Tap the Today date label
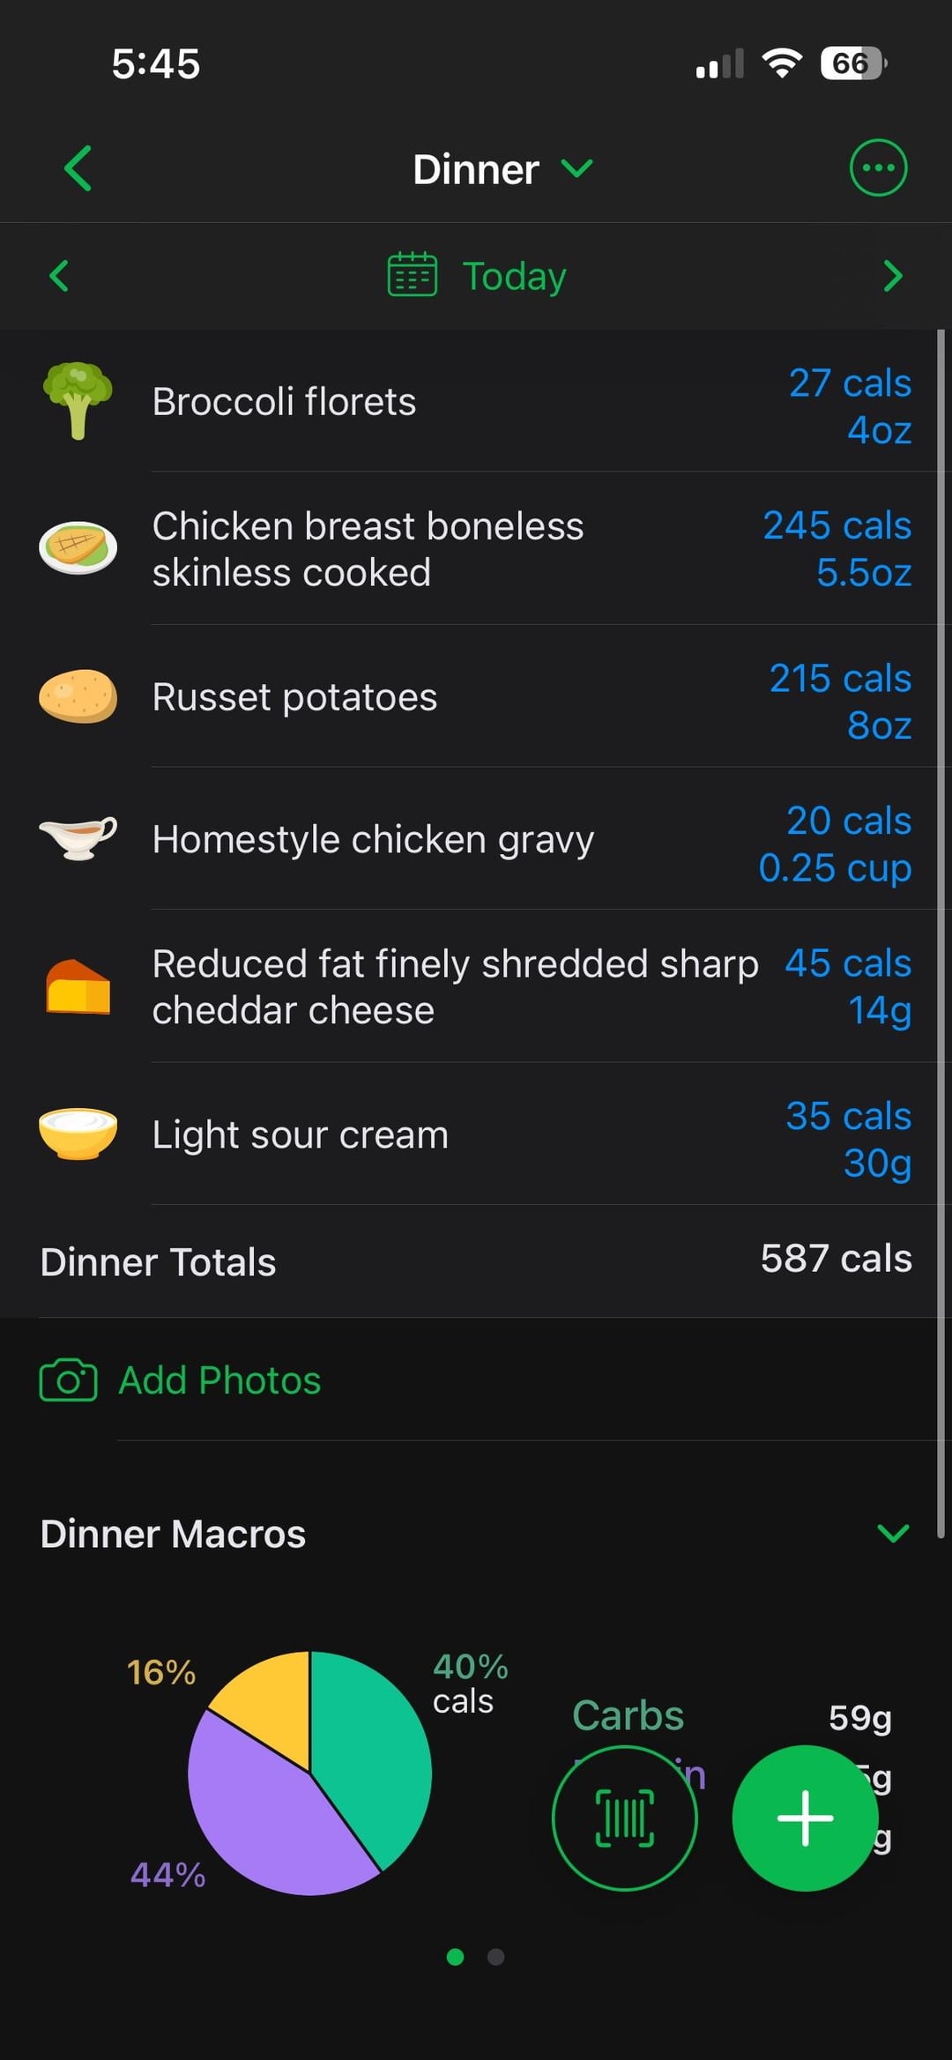The height and width of the screenshot is (2060, 952). click(514, 277)
